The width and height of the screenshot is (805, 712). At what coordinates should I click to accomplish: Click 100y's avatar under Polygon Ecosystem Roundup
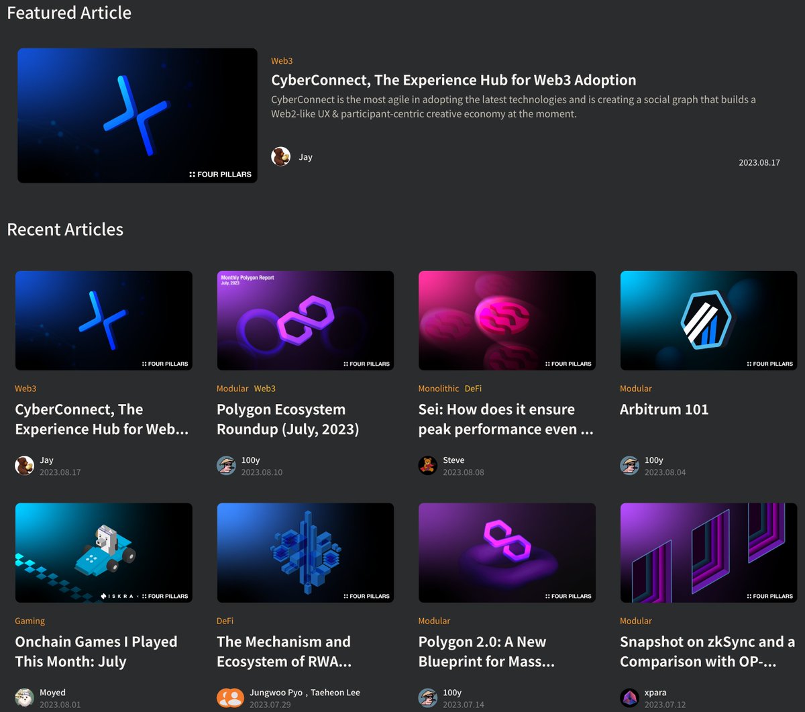pyautogui.click(x=226, y=465)
